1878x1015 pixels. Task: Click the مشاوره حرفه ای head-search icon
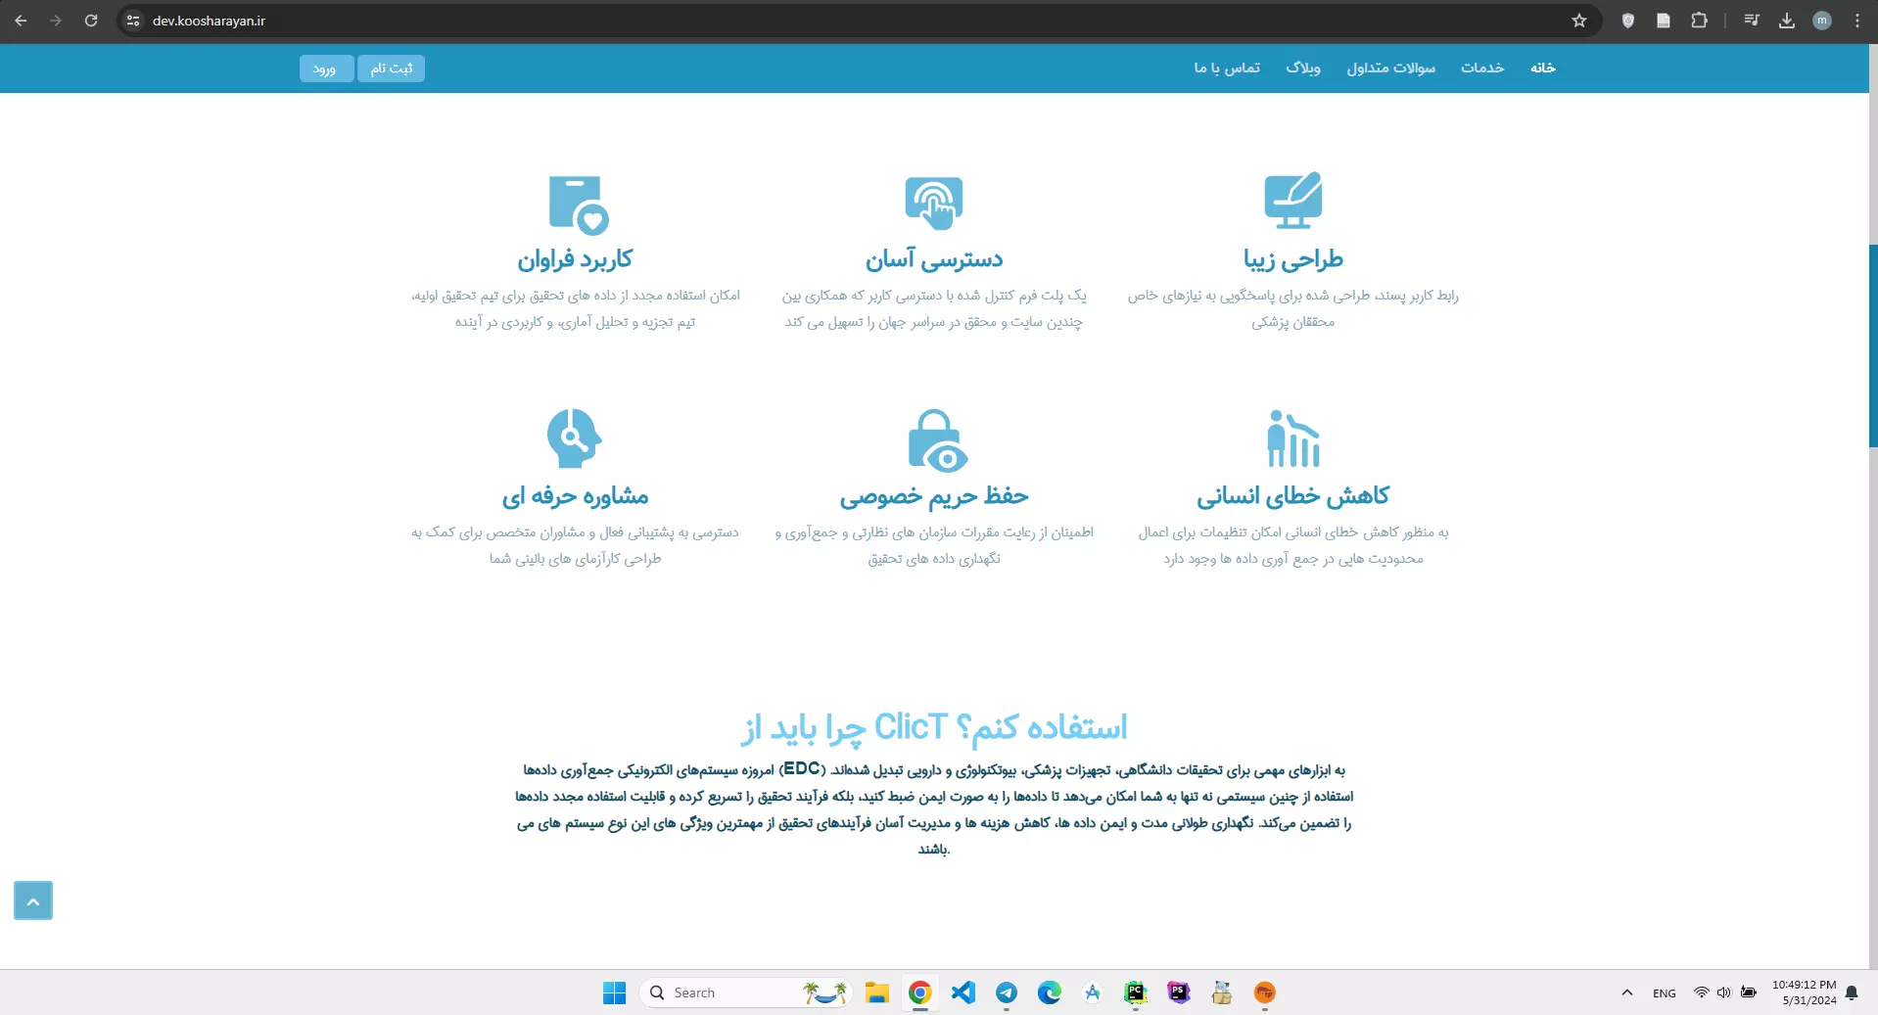click(574, 438)
